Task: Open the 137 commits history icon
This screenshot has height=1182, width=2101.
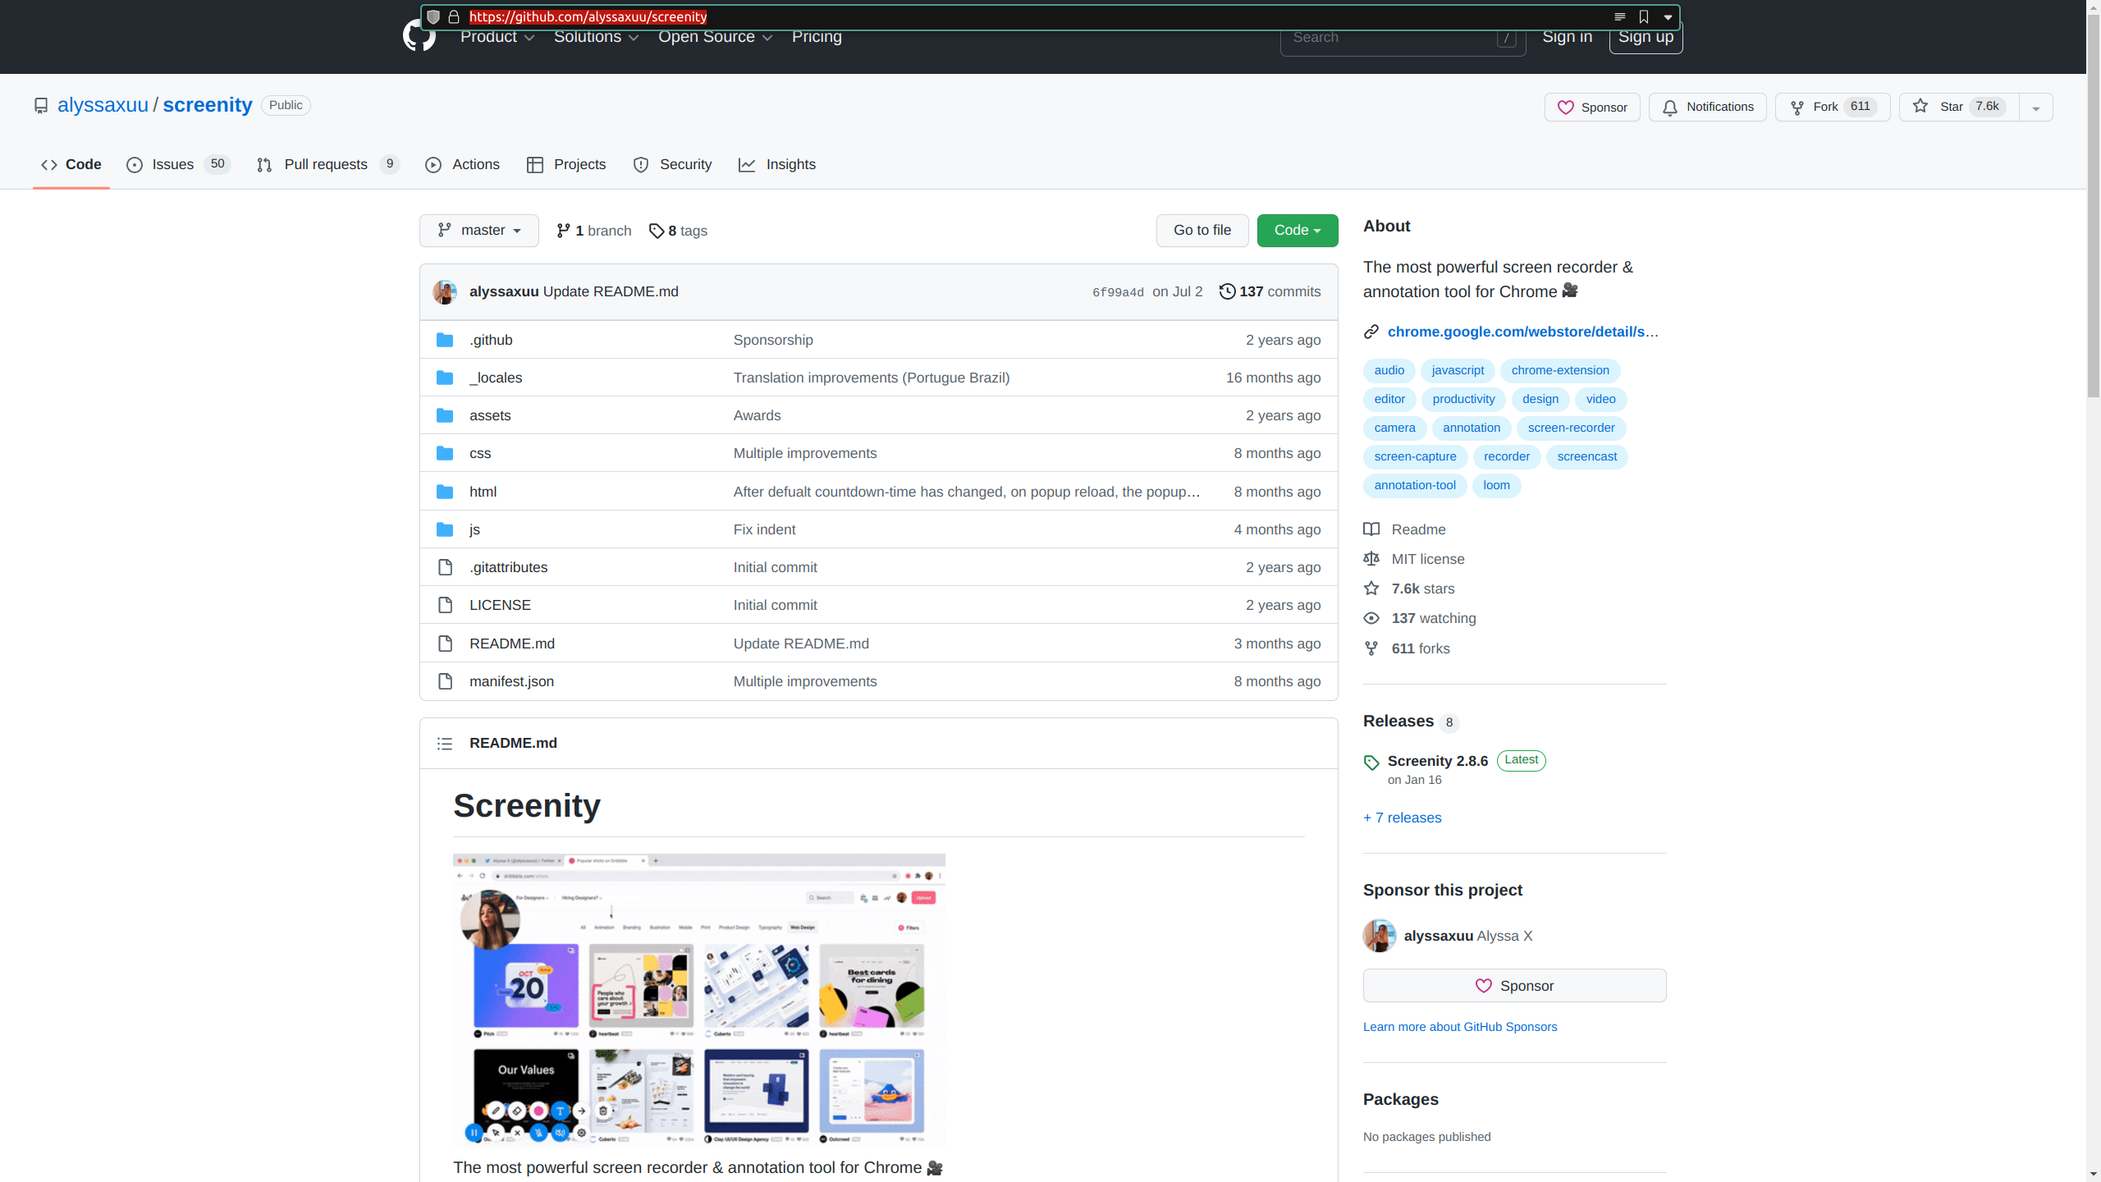Action: (1227, 291)
